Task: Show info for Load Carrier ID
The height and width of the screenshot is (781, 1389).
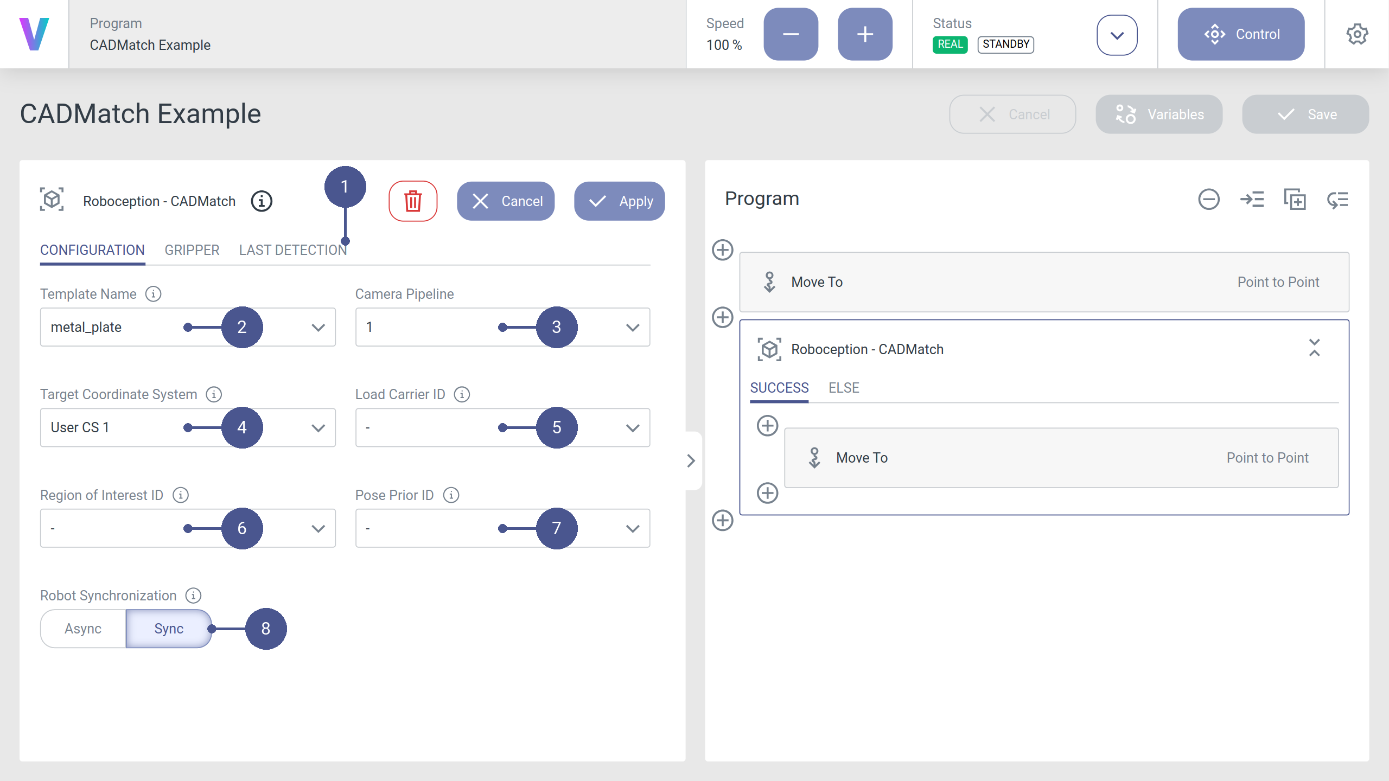Action: [462, 394]
